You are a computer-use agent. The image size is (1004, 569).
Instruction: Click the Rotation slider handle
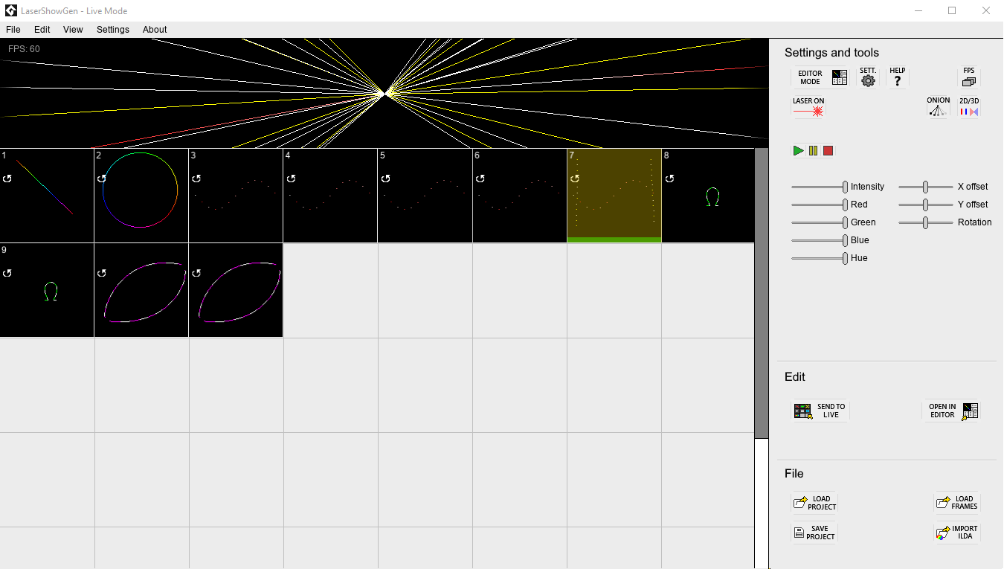tap(926, 222)
